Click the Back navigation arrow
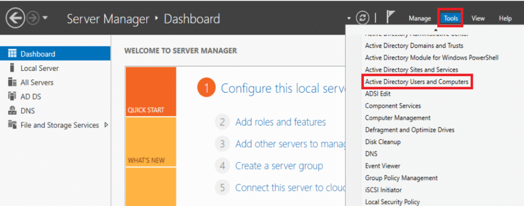 tap(15, 18)
